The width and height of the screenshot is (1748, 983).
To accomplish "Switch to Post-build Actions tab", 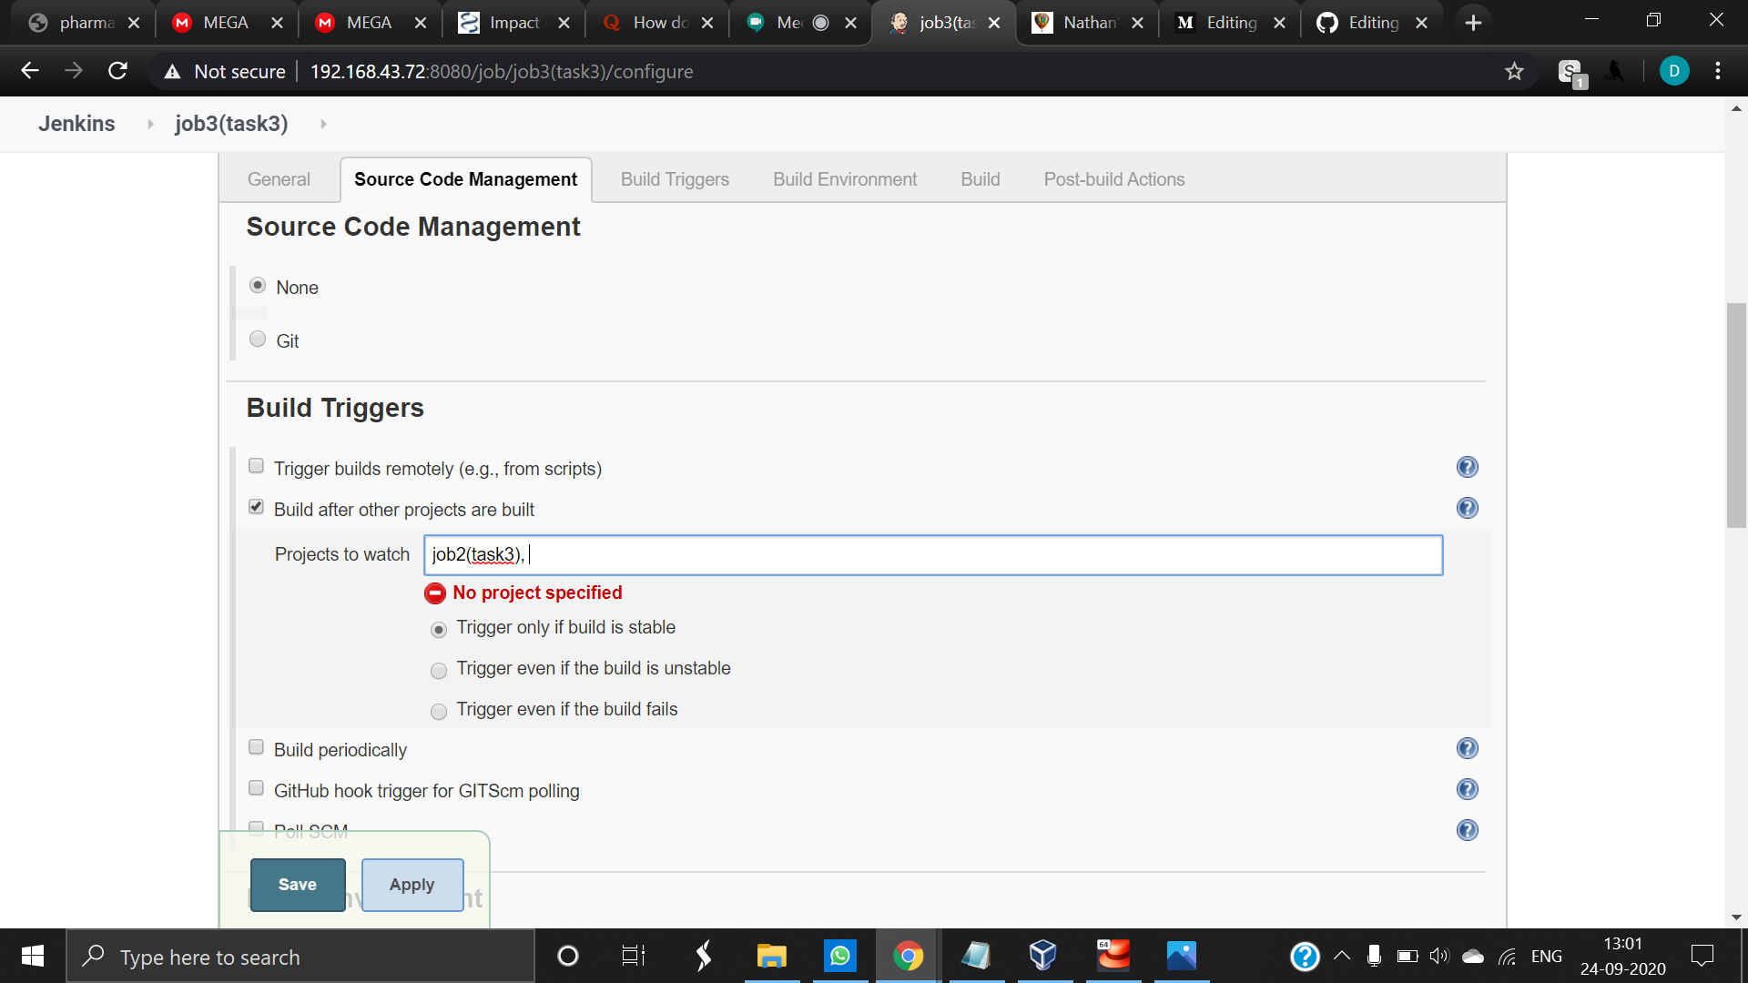I will tap(1113, 179).
